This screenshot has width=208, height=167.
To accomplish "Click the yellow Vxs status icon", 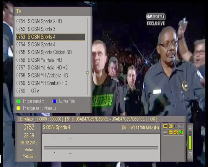I will (170, 132).
